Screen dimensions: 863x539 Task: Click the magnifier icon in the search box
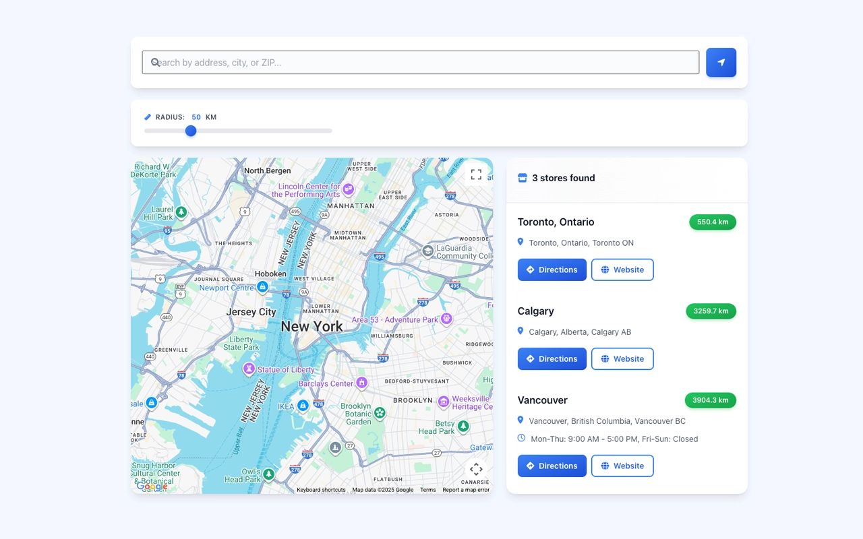pos(154,62)
